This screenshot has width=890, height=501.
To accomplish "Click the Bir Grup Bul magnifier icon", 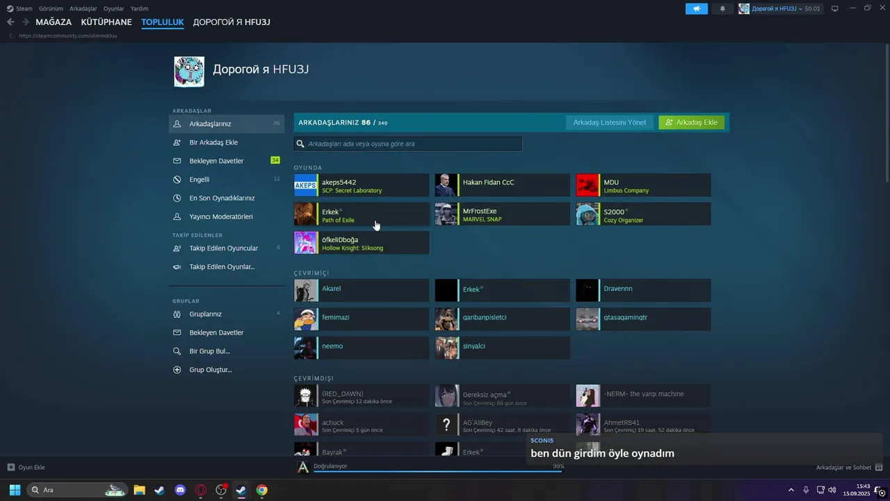I will [x=177, y=351].
